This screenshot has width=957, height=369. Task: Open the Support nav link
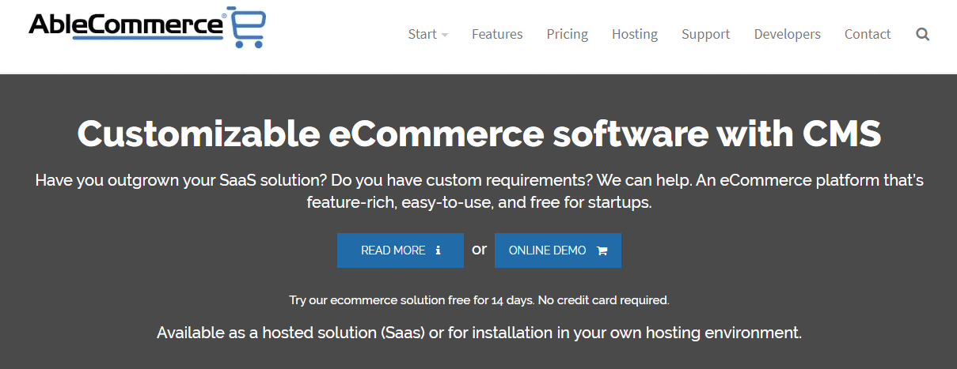coord(706,34)
